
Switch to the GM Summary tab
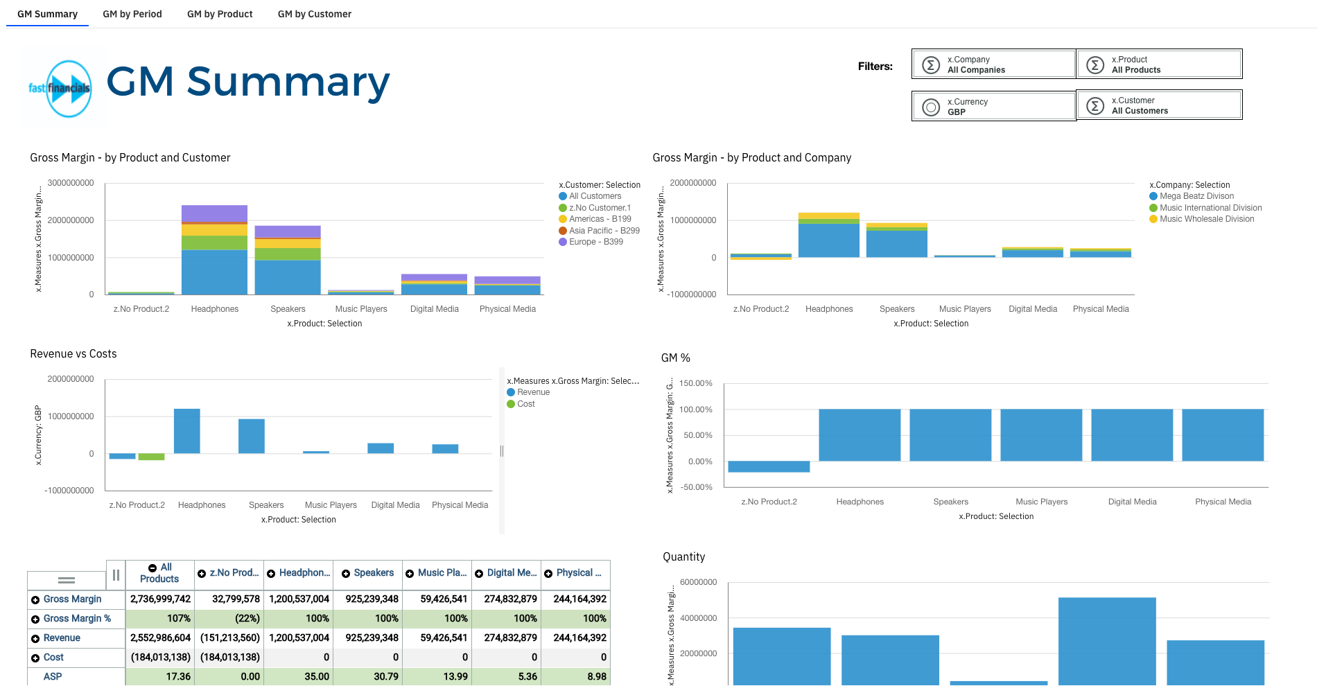click(x=47, y=14)
